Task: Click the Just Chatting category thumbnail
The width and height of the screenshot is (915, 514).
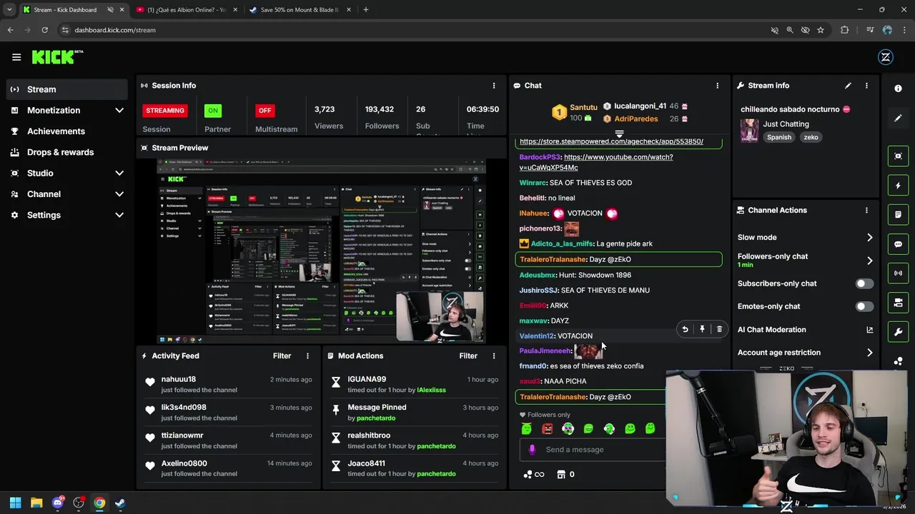Action: coord(749,131)
